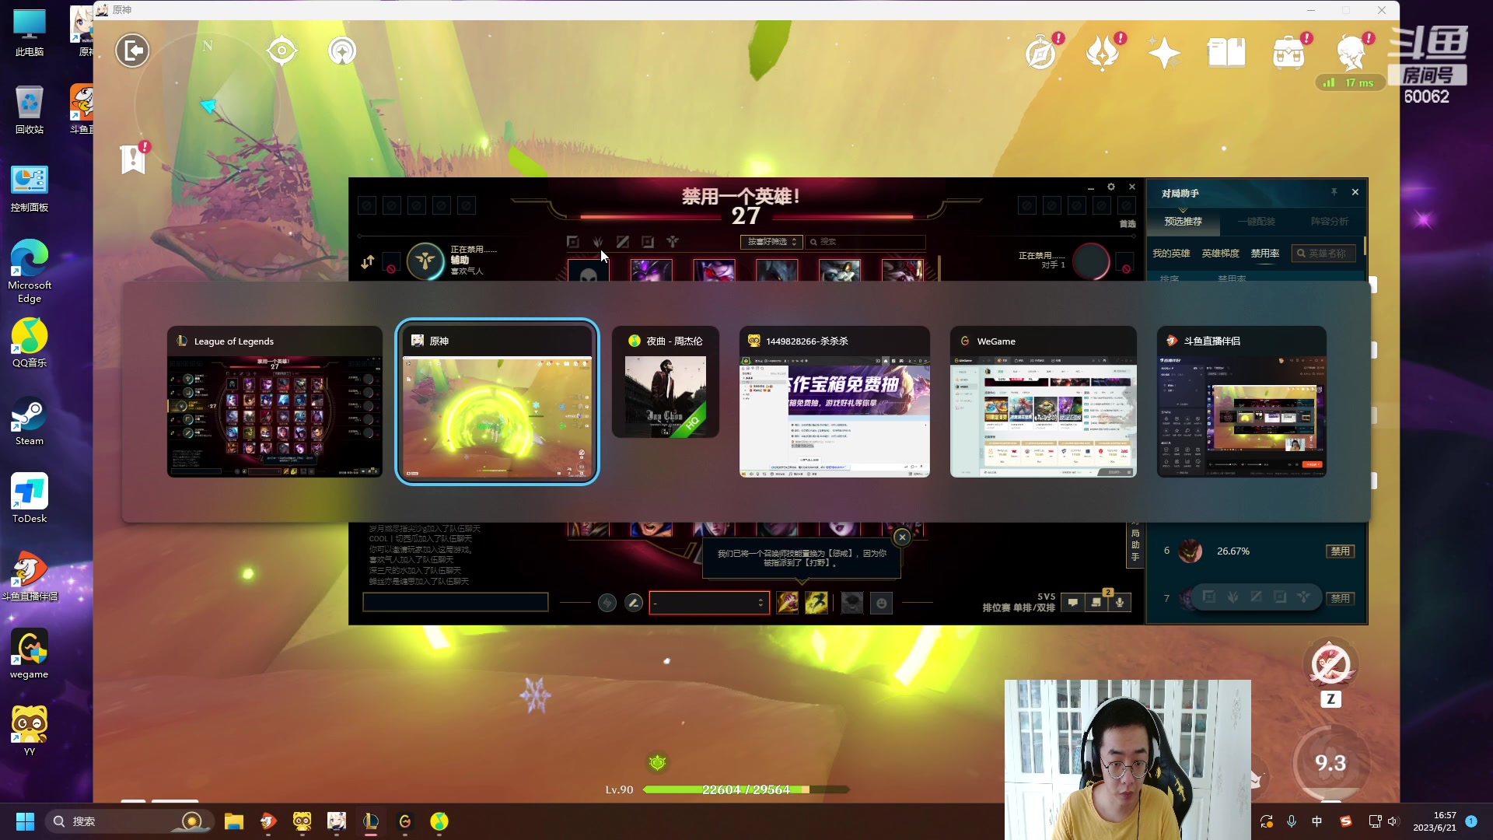
Task: Select the 英雄梯度 sub-tab
Action: click(x=1220, y=254)
